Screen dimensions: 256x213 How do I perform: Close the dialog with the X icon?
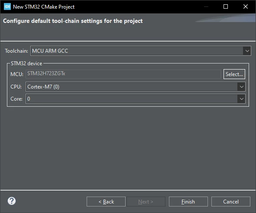click(246, 6)
